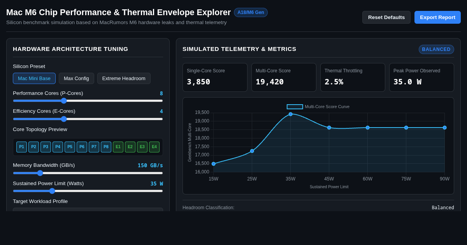Toggle the Multi-Core Score Curve legend
This screenshot has height=245, width=467.
click(x=318, y=107)
